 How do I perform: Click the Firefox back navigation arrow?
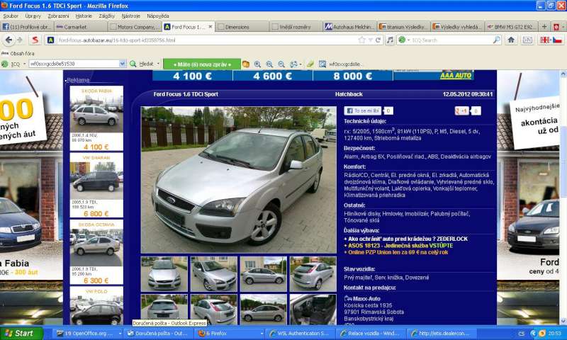[8, 40]
